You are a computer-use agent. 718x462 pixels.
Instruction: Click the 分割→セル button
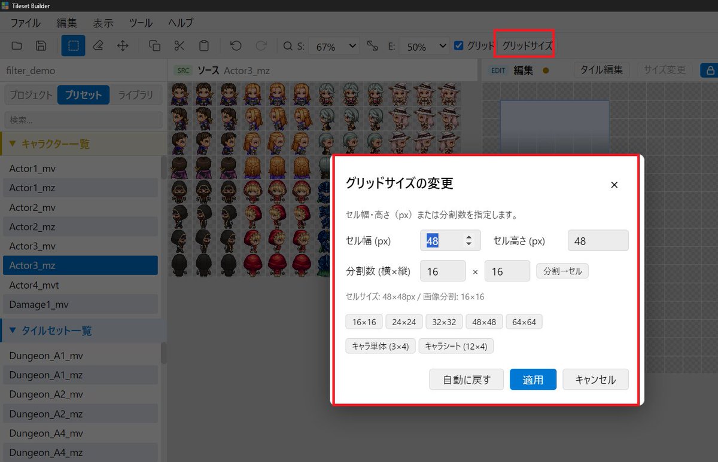point(562,271)
